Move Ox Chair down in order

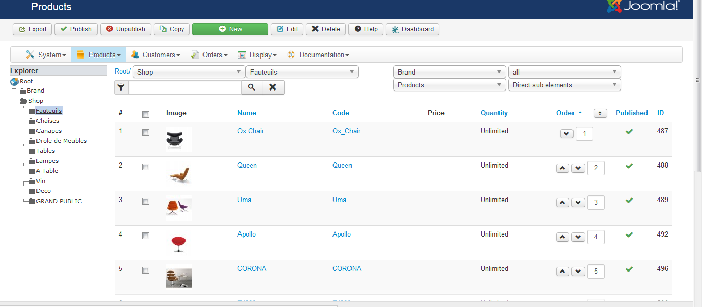point(566,134)
